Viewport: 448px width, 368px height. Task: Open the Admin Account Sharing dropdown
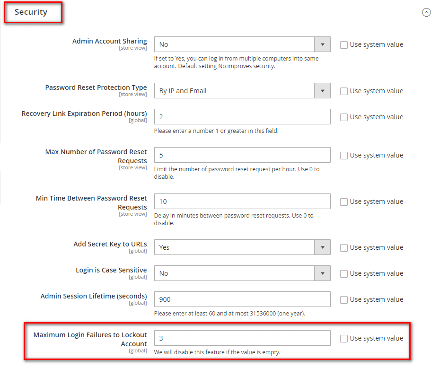pyautogui.click(x=242, y=44)
